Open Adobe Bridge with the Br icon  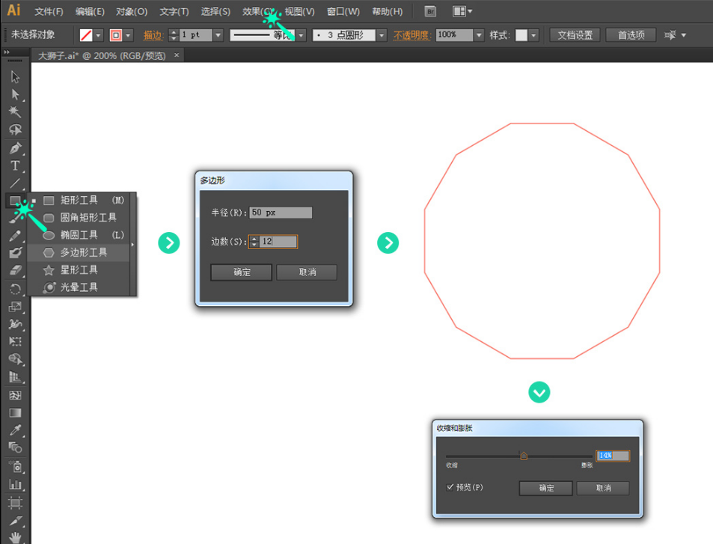(429, 12)
